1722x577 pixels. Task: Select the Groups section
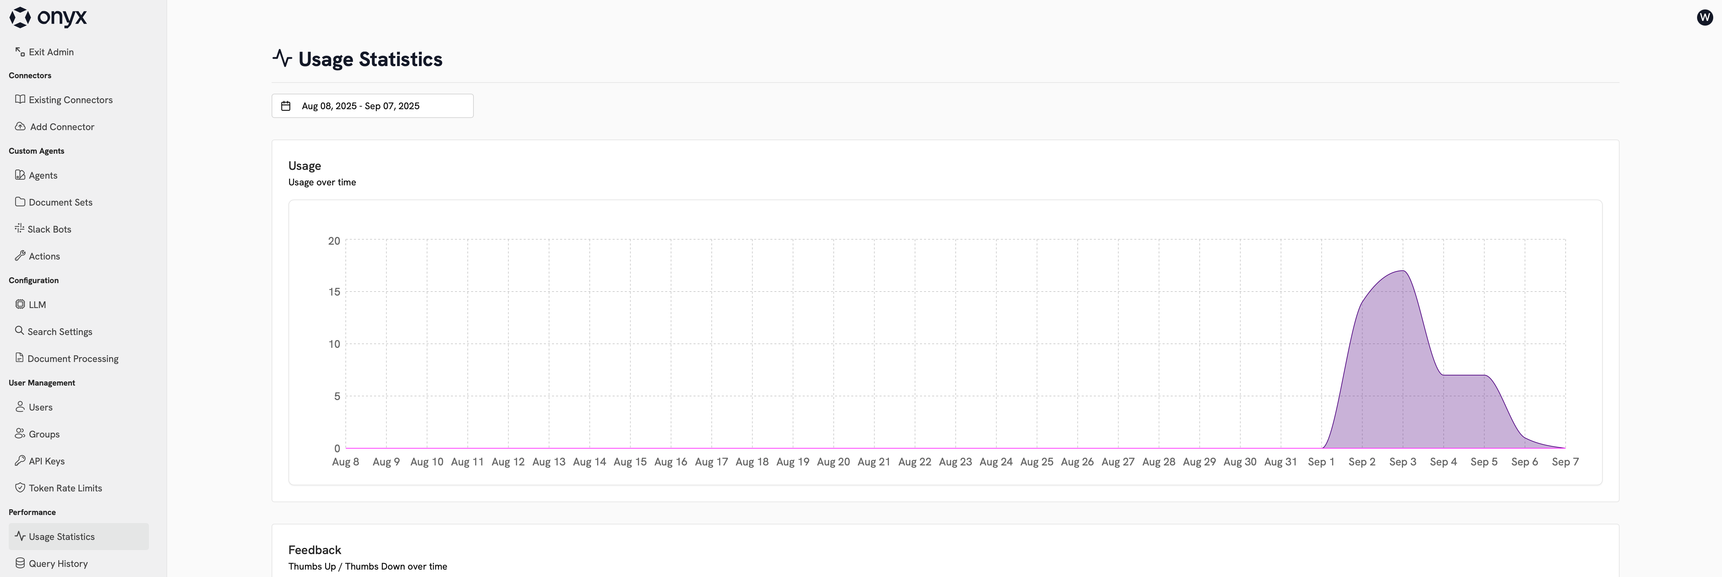[x=43, y=433]
